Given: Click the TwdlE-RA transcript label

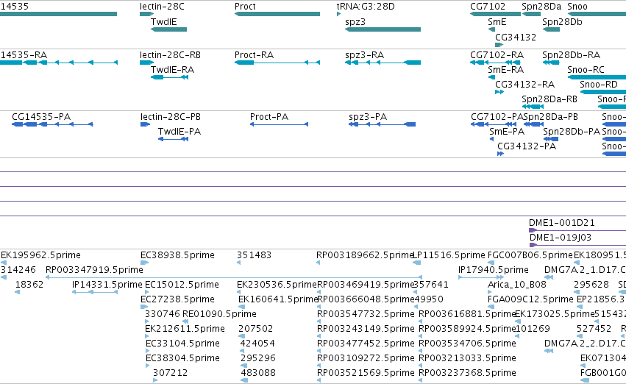Looking at the screenshot, I should [x=172, y=69].
